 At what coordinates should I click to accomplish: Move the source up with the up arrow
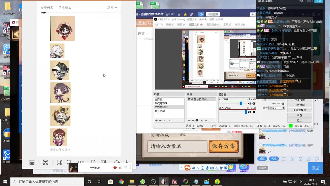(x=202, y=120)
